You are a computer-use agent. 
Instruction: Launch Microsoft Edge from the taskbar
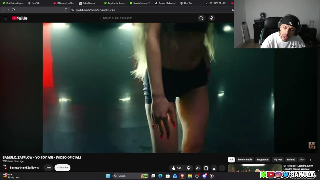coord(160,176)
